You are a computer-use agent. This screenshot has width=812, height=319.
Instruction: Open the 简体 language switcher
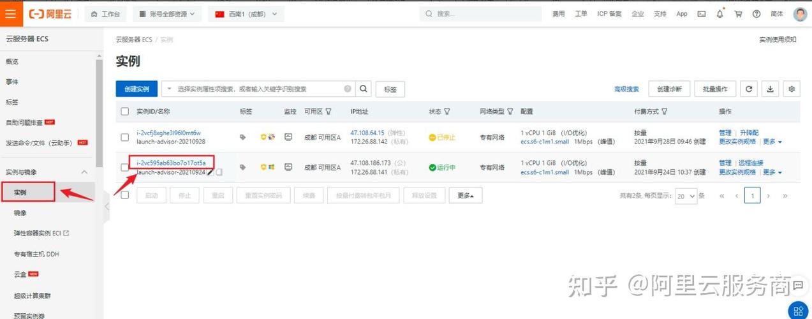tap(777, 14)
